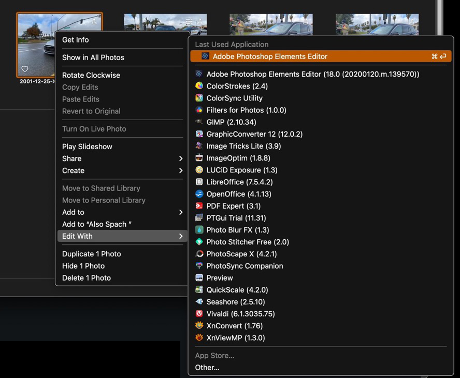Click photo filename label 2001-12-25
460x378 pixels.
[37, 81]
